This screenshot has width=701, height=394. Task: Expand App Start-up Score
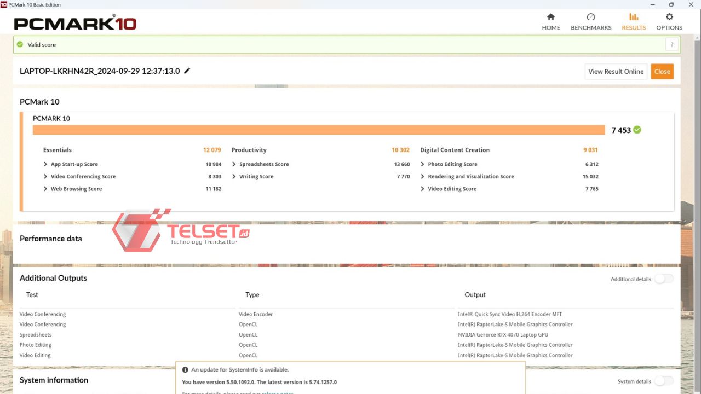pyautogui.click(x=45, y=164)
